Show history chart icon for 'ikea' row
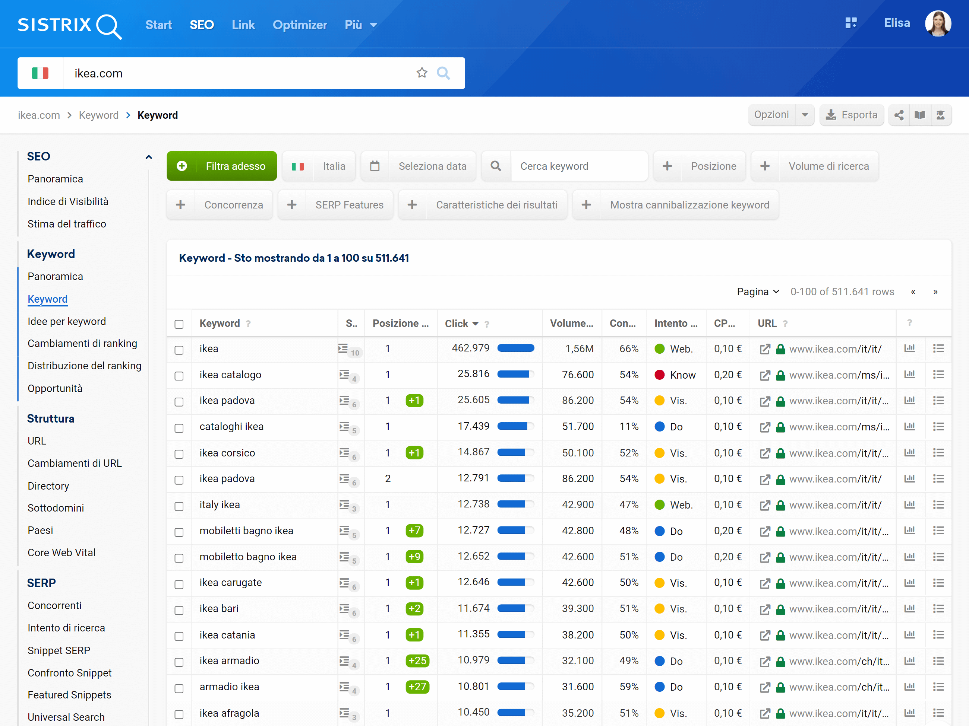This screenshot has height=726, width=969. (x=909, y=348)
